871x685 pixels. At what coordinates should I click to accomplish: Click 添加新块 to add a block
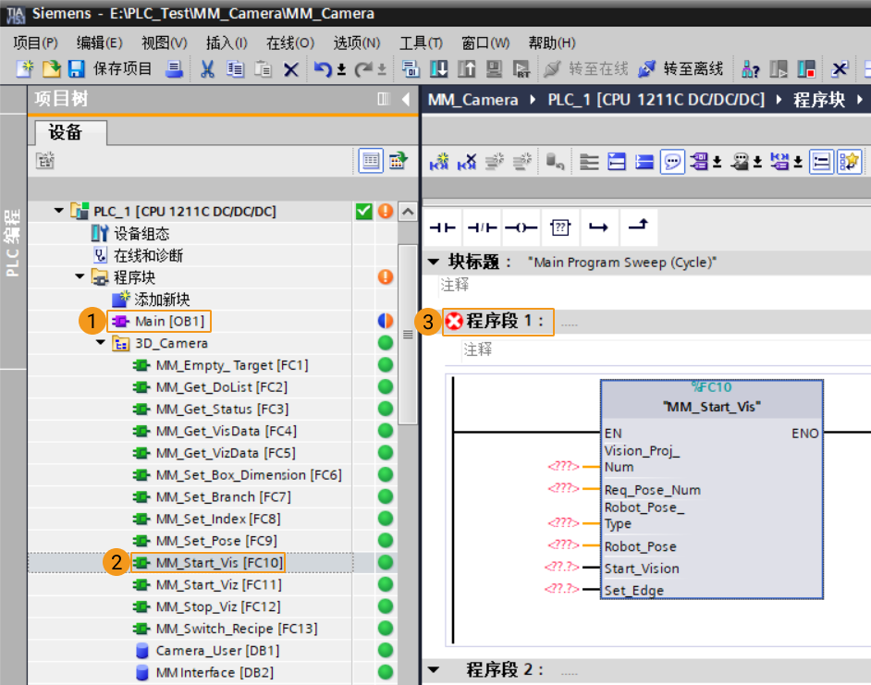pos(162,300)
